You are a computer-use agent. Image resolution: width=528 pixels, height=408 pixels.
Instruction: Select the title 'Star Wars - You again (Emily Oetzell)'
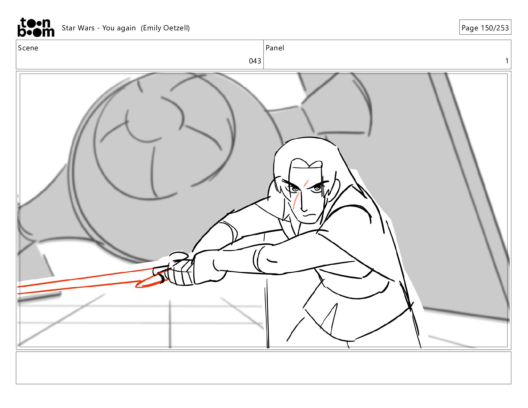coord(126,28)
